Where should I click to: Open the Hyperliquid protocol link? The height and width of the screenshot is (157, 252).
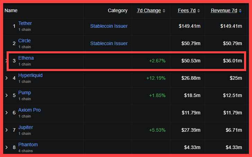[x=31, y=75]
